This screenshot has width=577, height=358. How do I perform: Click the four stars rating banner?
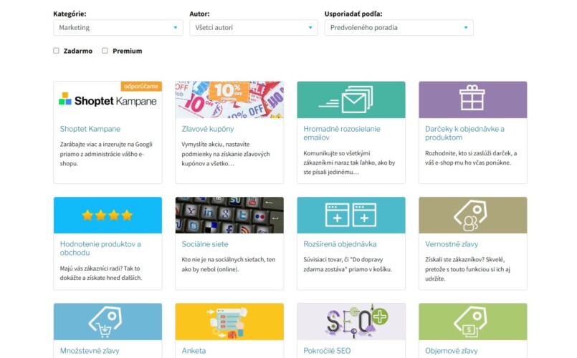click(108, 215)
